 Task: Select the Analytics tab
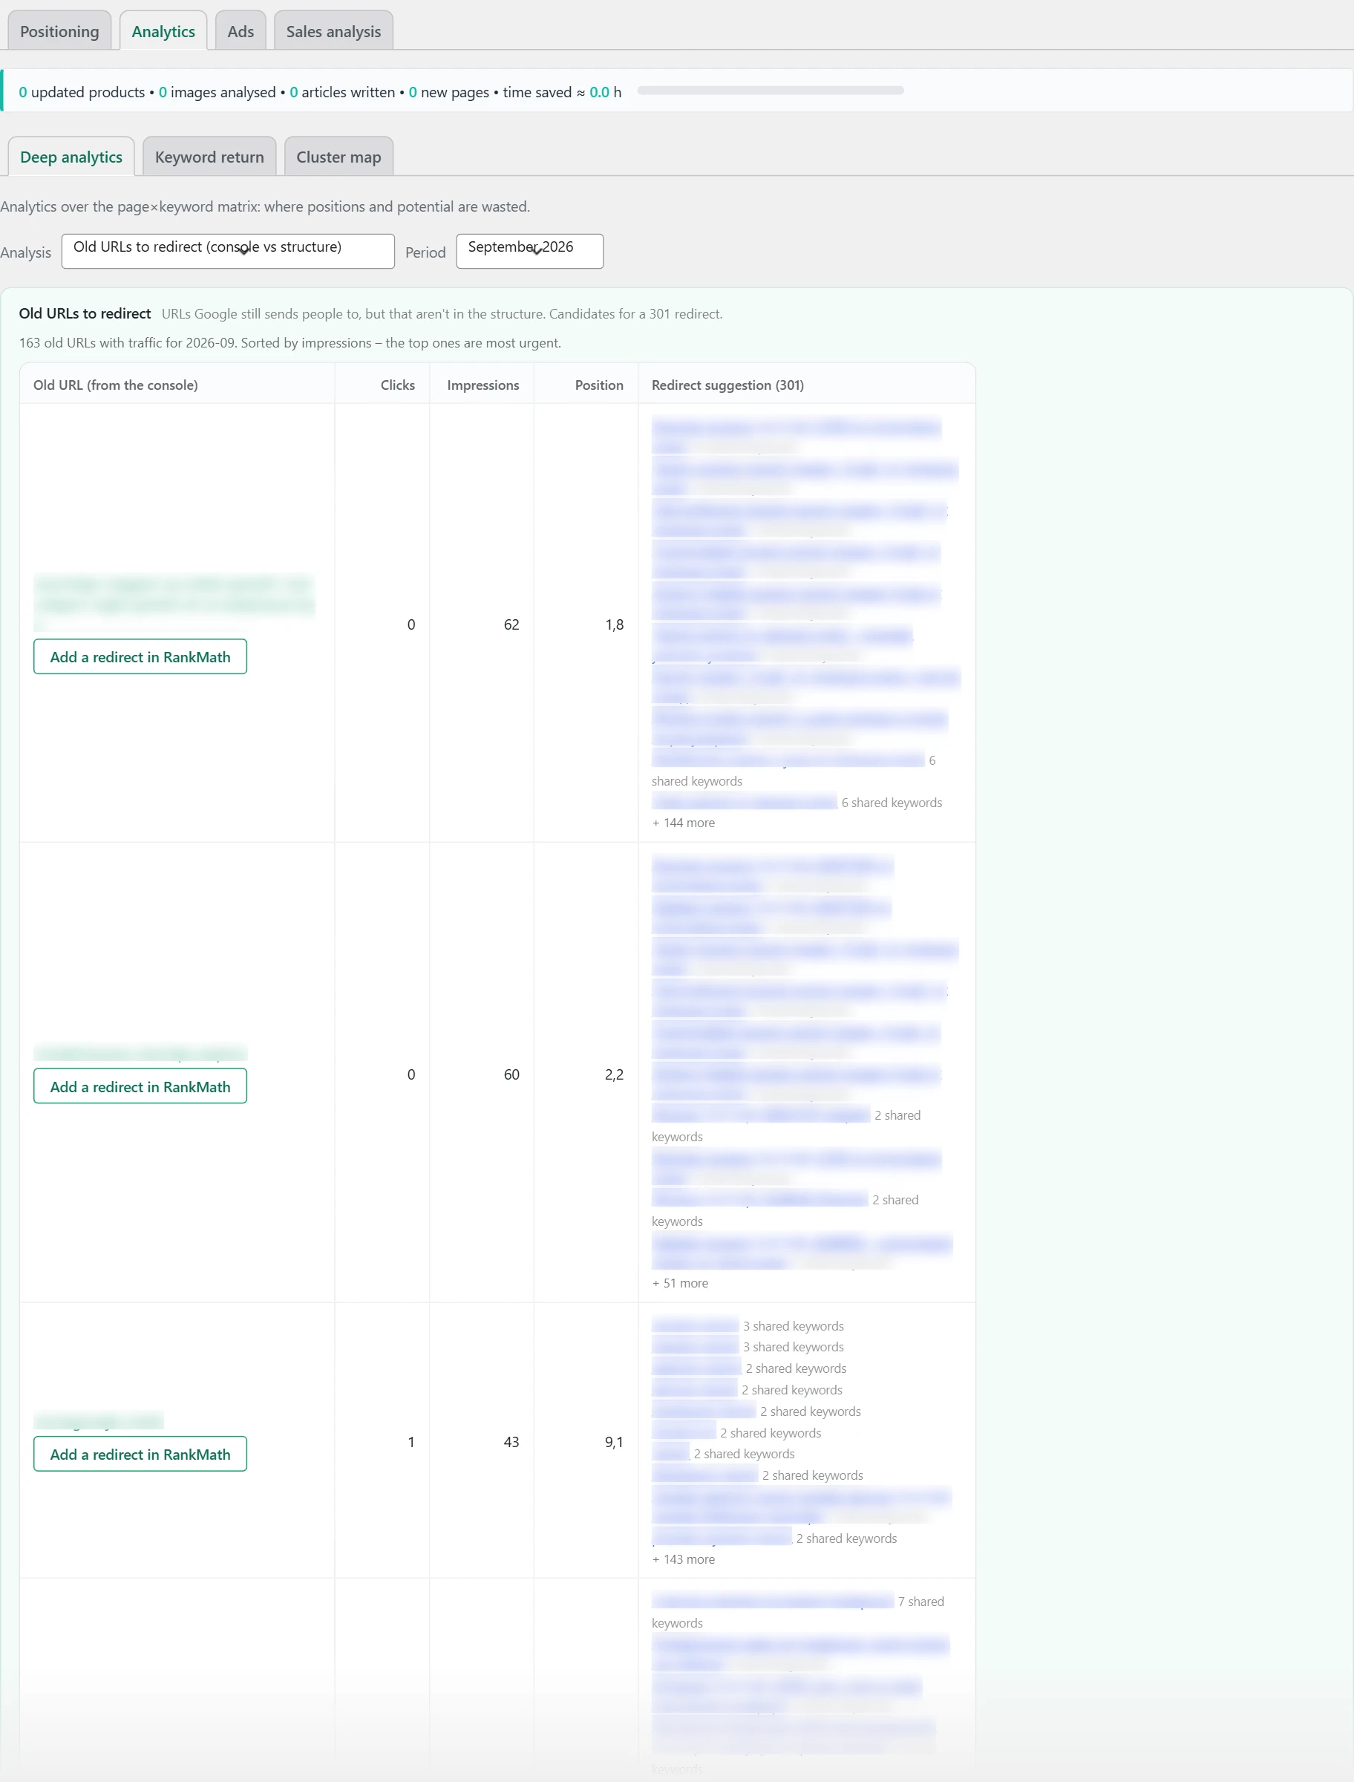pyautogui.click(x=163, y=30)
